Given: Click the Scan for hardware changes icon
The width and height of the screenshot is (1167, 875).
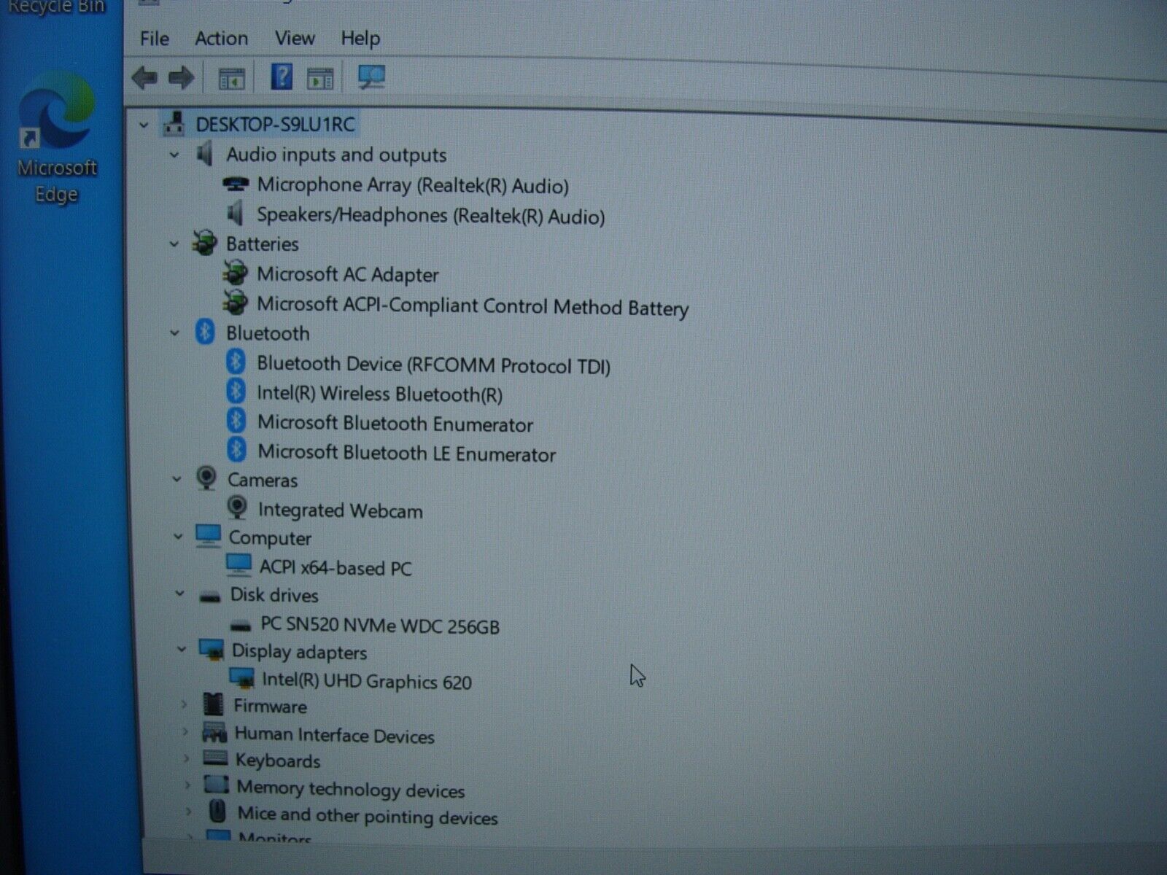Looking at the screenshot, I should (x=372, y=77).
